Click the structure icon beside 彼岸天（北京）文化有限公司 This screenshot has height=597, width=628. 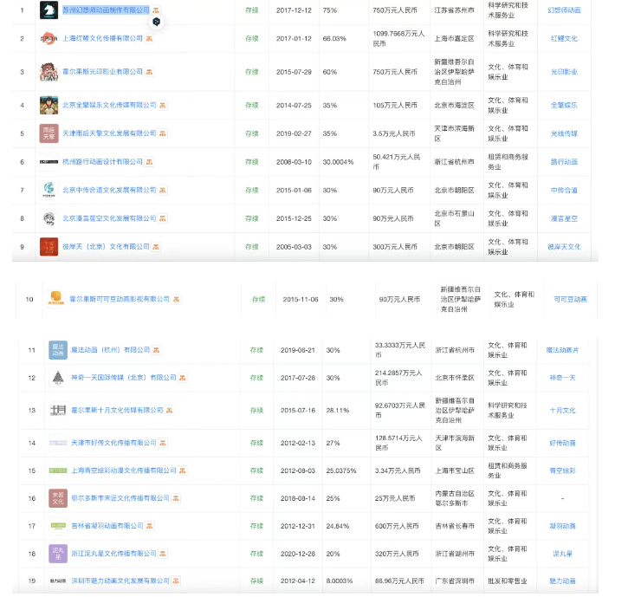tap(156, 247)
